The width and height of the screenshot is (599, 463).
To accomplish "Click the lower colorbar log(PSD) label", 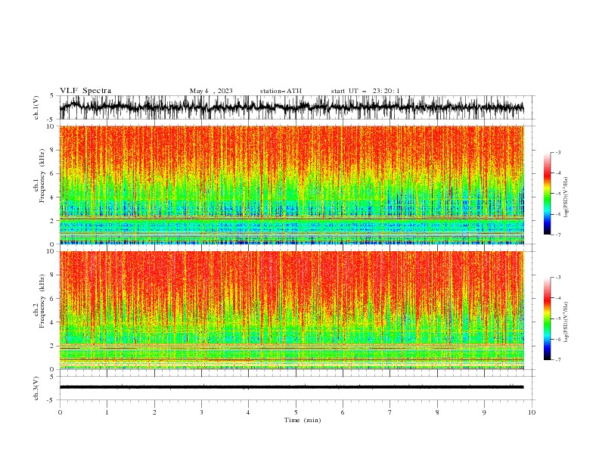I will coord(566,322).
